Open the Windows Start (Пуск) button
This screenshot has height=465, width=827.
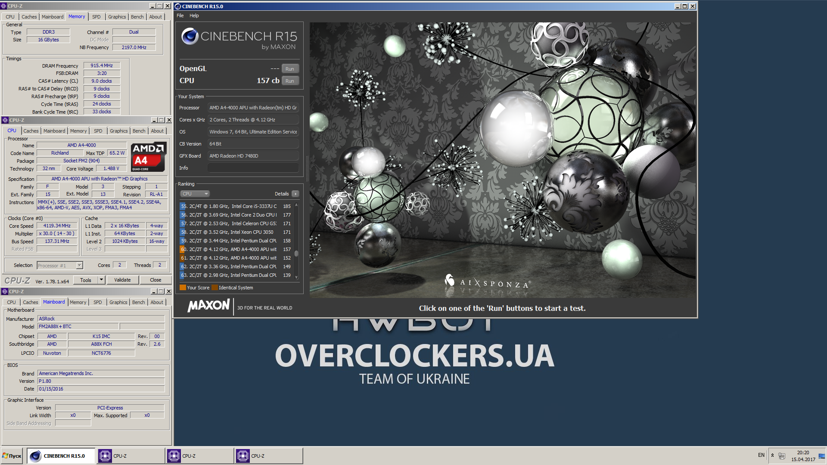click(x=12, y=456)
